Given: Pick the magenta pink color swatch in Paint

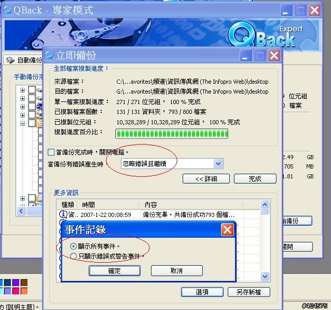Looking at the screenshot, I should [x=16, y=291].
